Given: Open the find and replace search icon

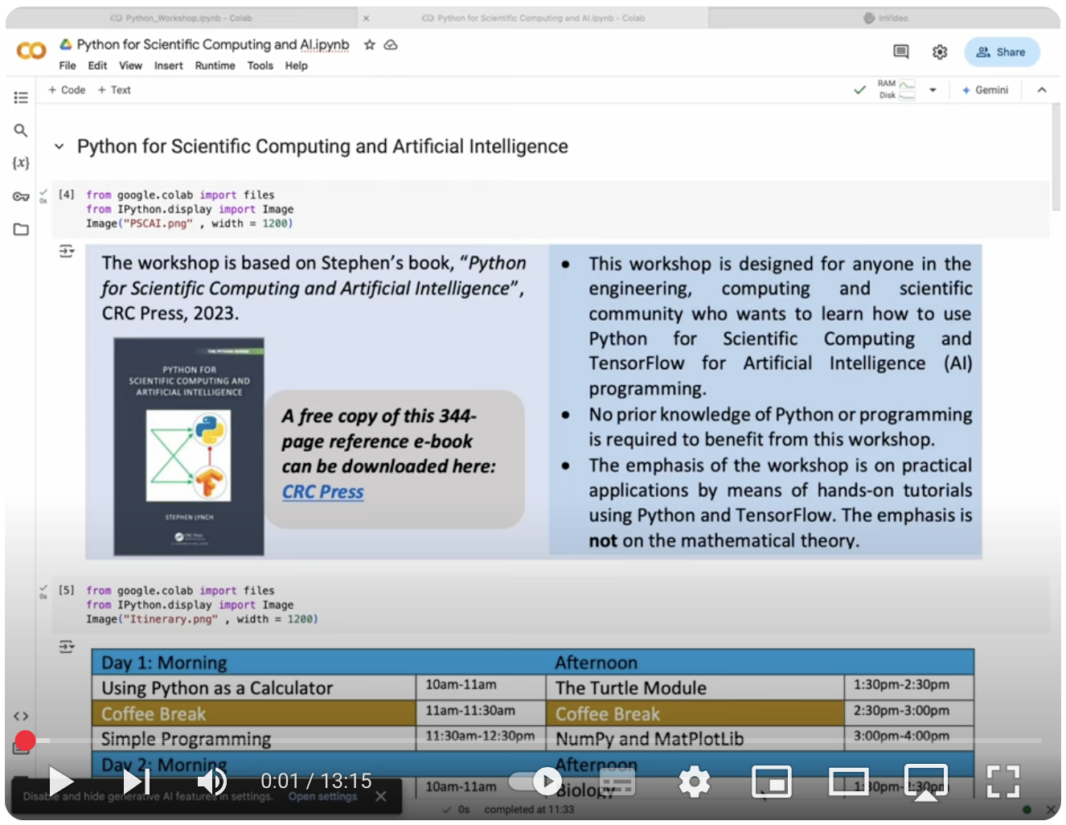Looking at the screenshot, I should click(21, 130).
